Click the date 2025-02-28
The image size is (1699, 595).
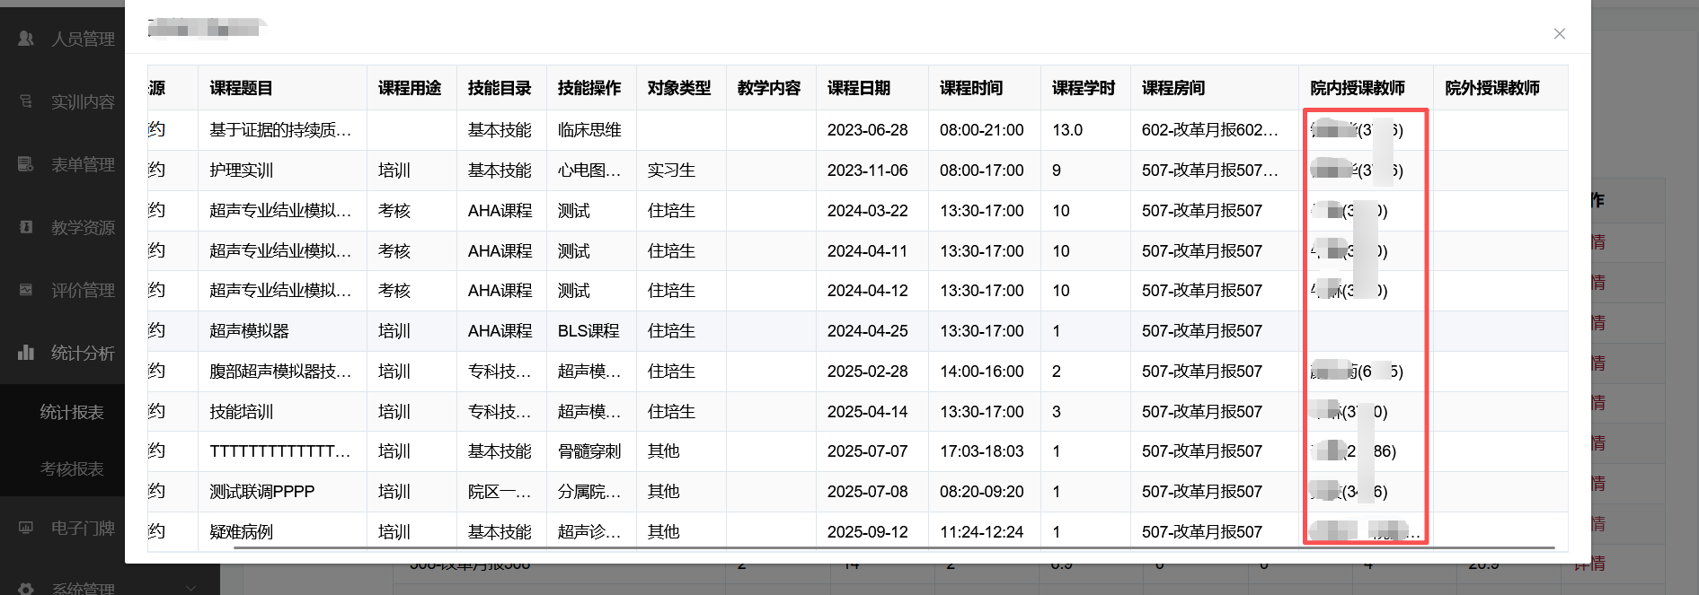click(x=868, y=372)
